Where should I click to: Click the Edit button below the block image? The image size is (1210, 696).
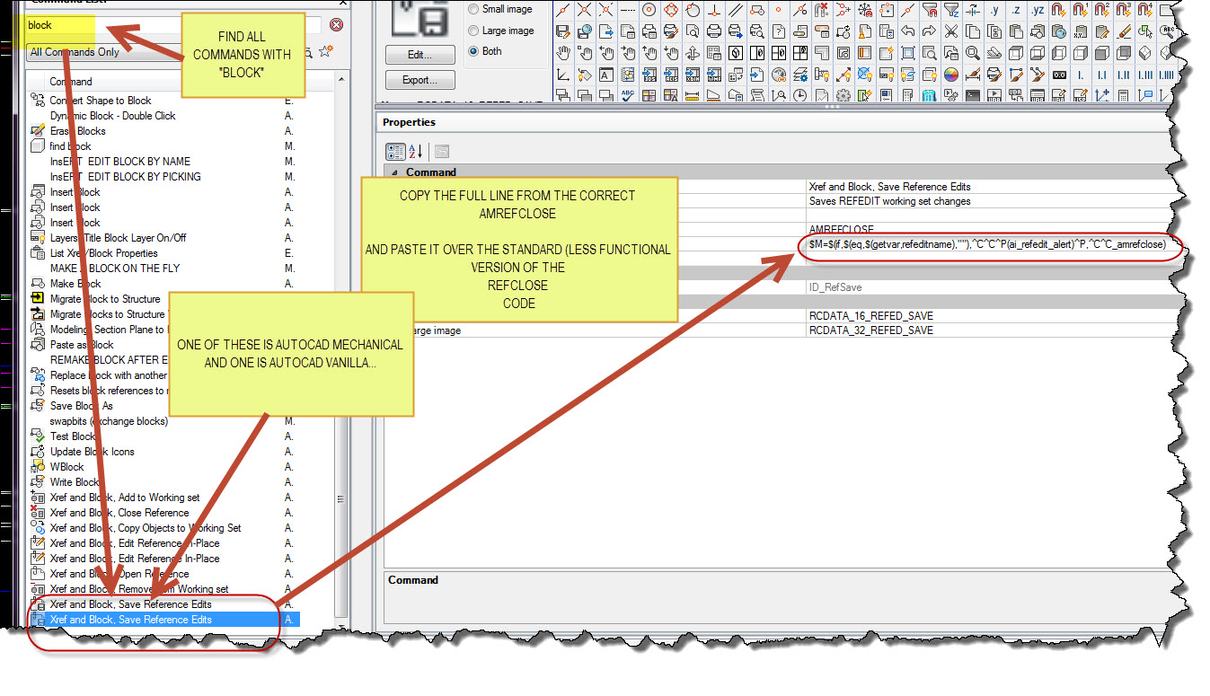pyautogui.click(x=420, y=54)
